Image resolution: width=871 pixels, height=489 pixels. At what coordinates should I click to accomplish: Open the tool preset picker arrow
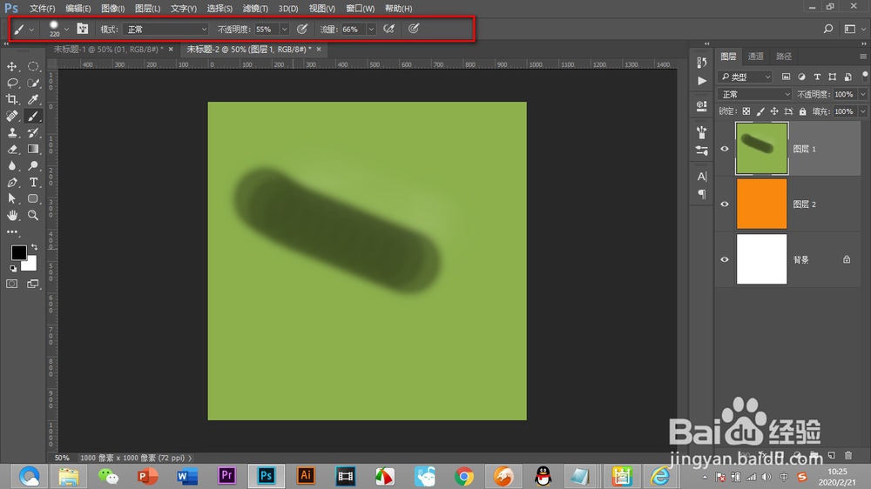[31, 30]
